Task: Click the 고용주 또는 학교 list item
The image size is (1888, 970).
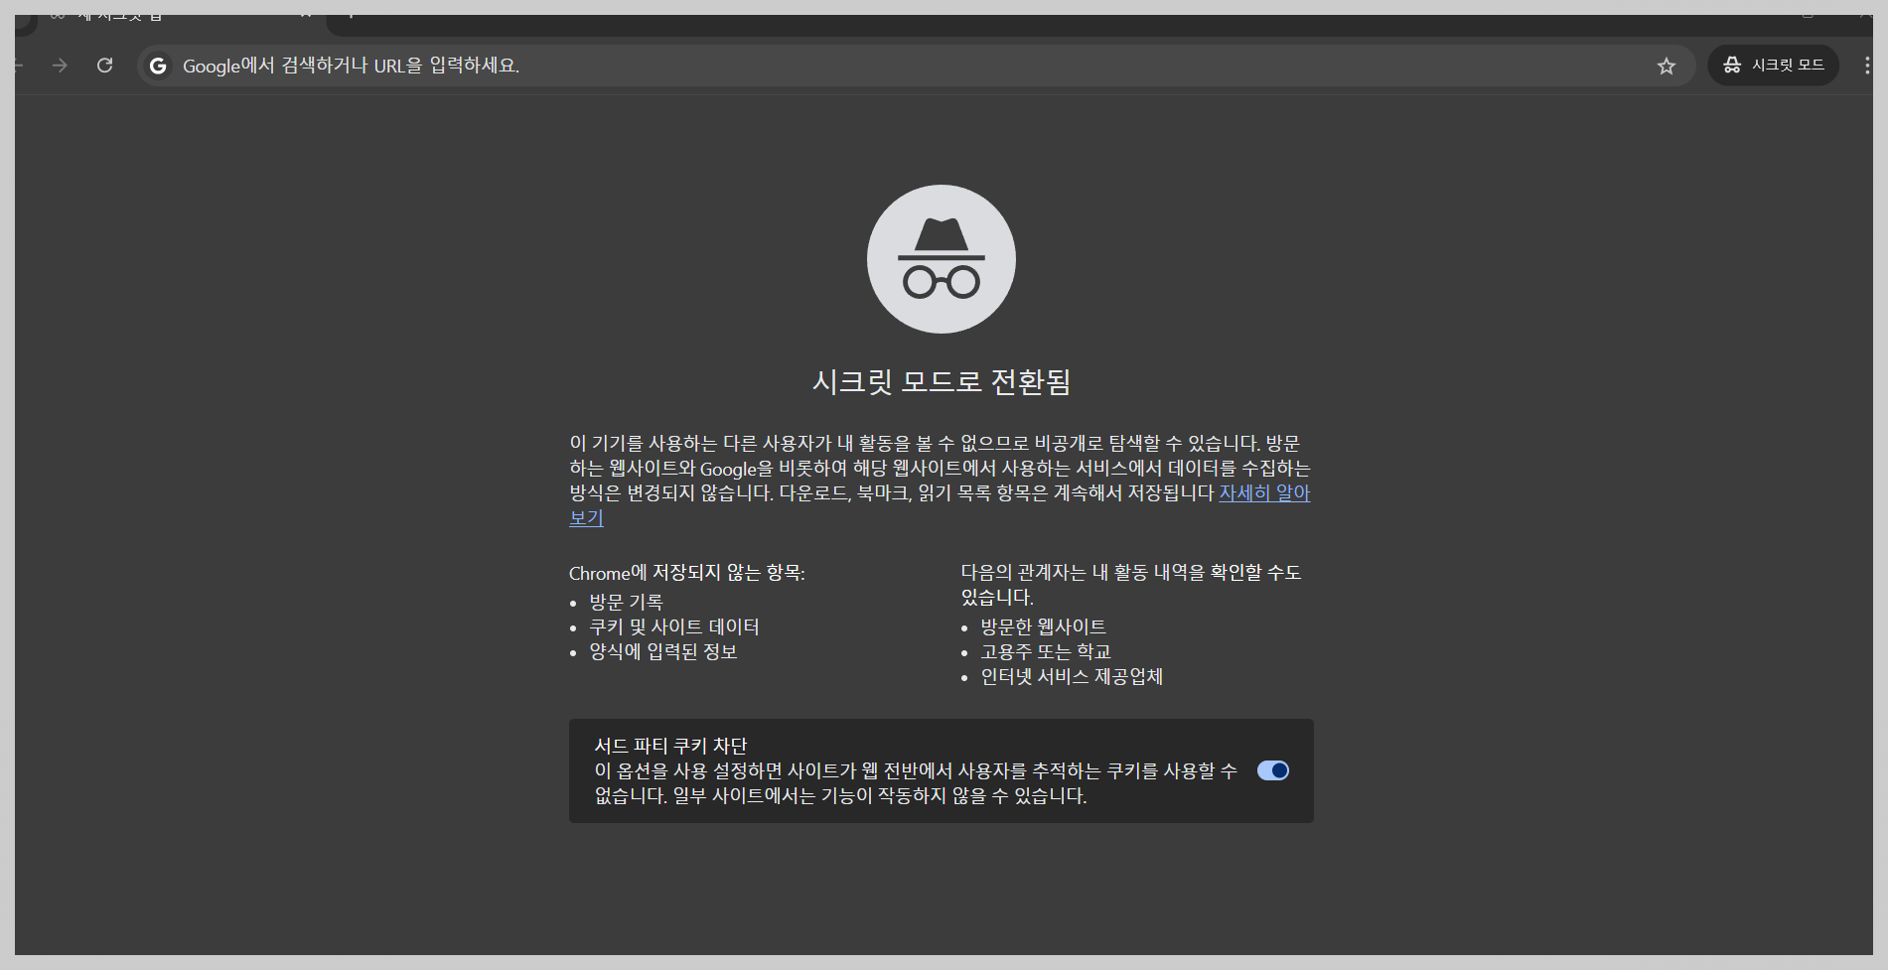Action: (1045, 651)
